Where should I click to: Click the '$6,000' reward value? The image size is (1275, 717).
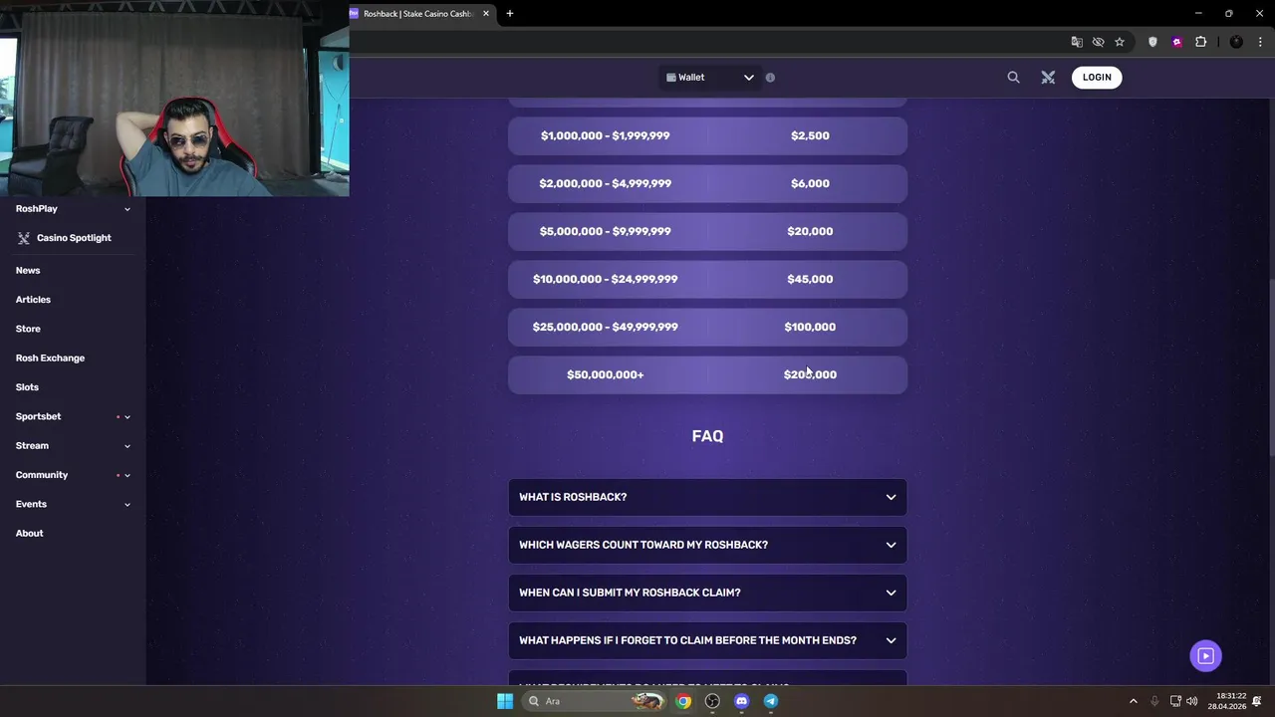(x=810, y=183)
